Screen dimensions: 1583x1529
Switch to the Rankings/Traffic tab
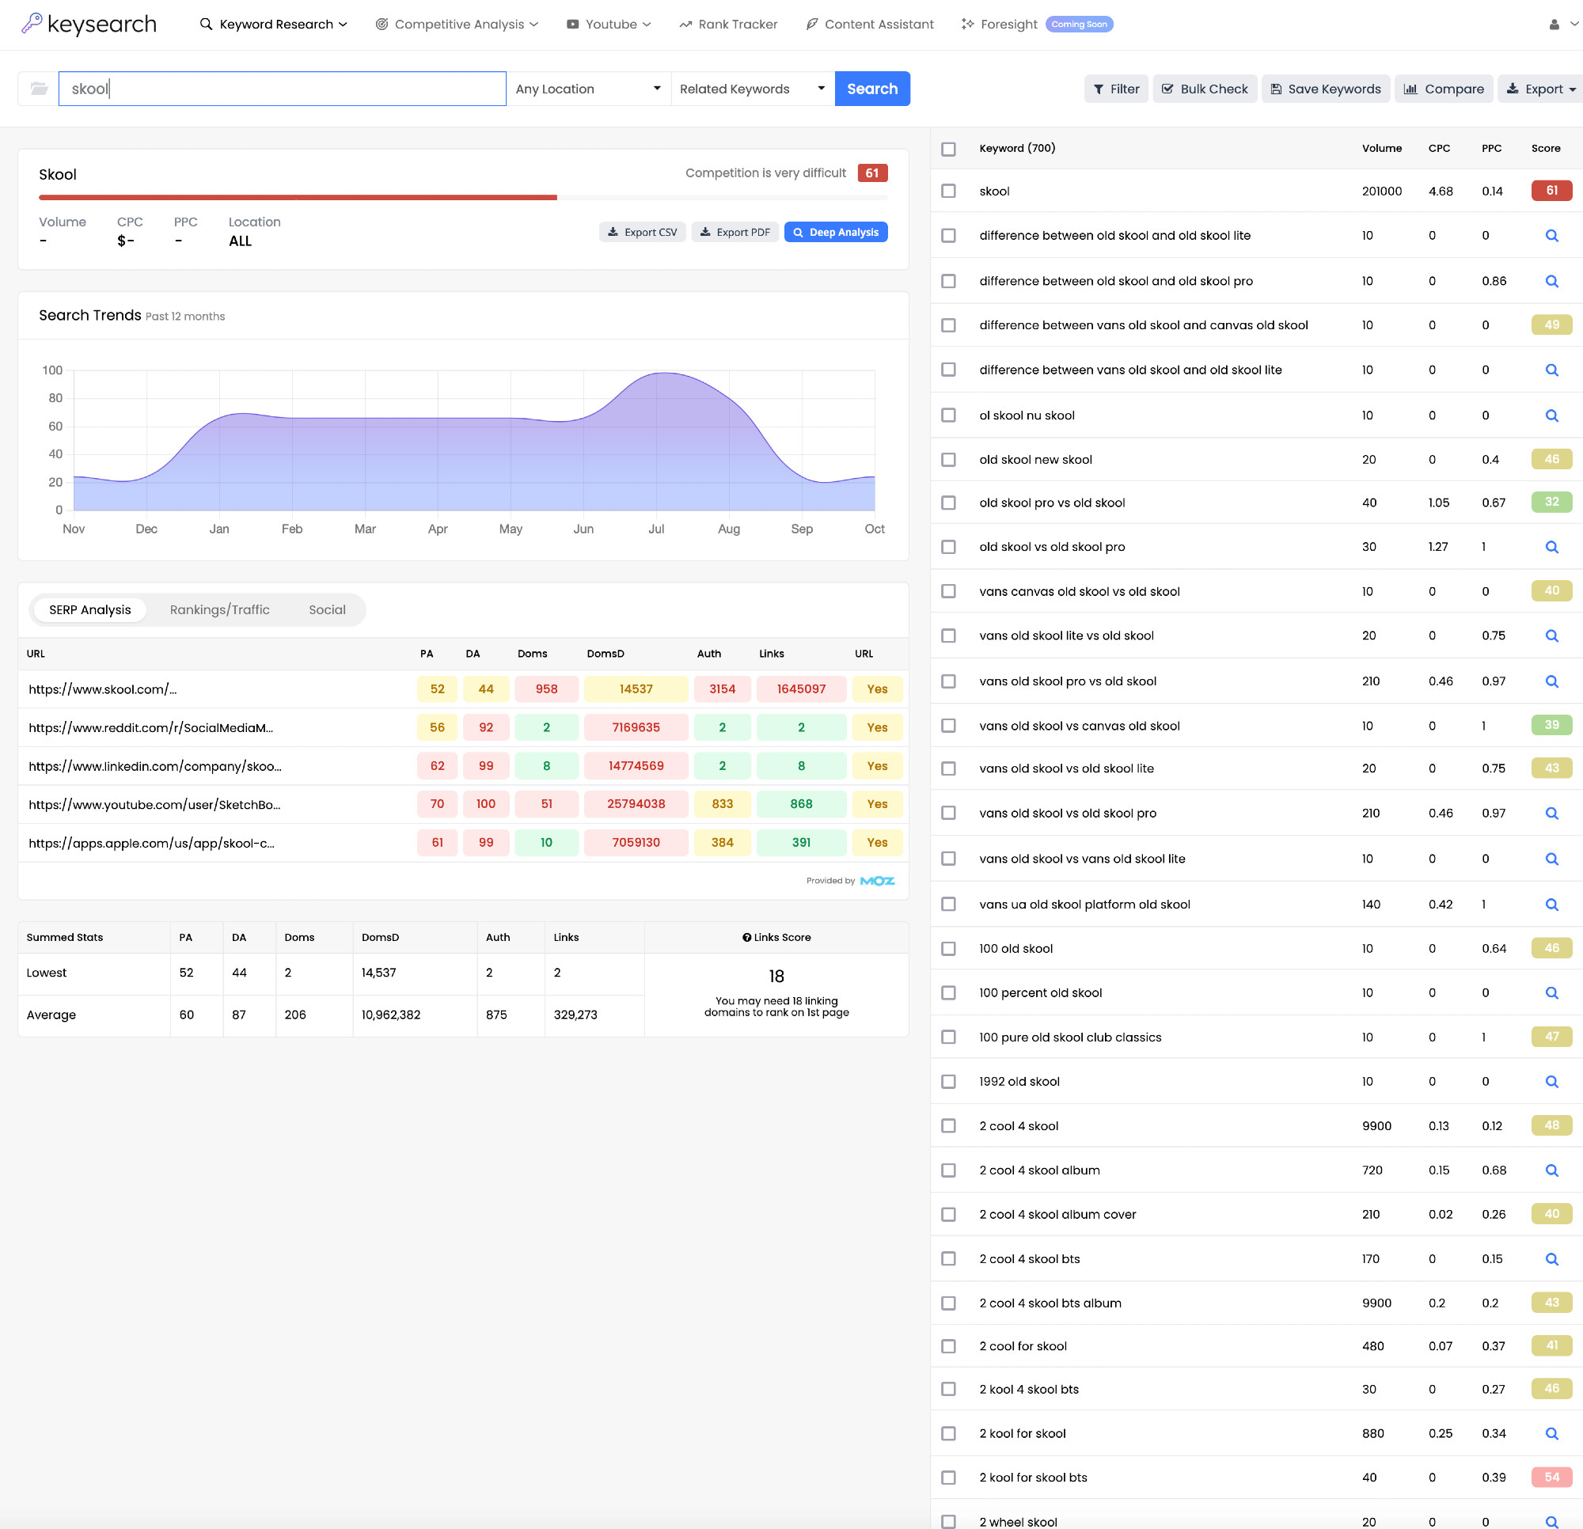(x=220, y=610)
